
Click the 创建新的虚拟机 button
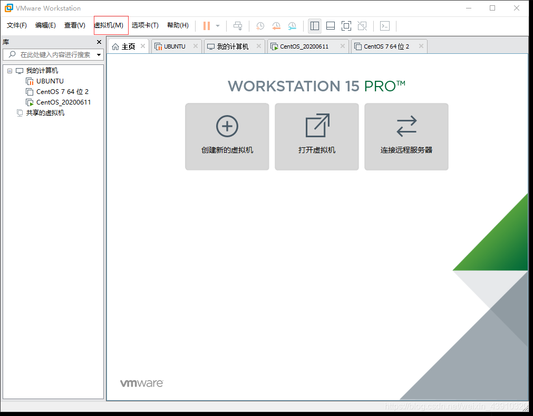(x=227, y=137)
